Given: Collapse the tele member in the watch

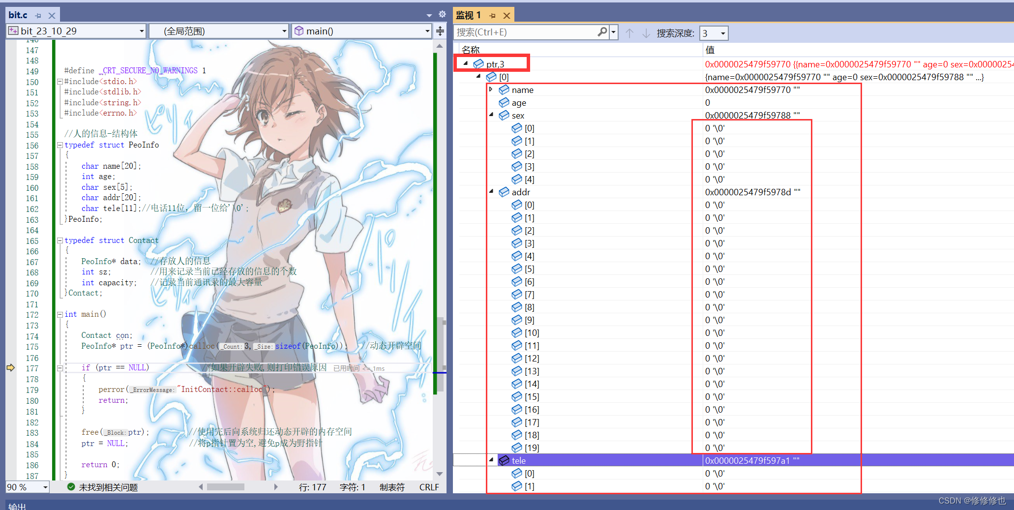Looking at the screenshot, I should [491, 460].
